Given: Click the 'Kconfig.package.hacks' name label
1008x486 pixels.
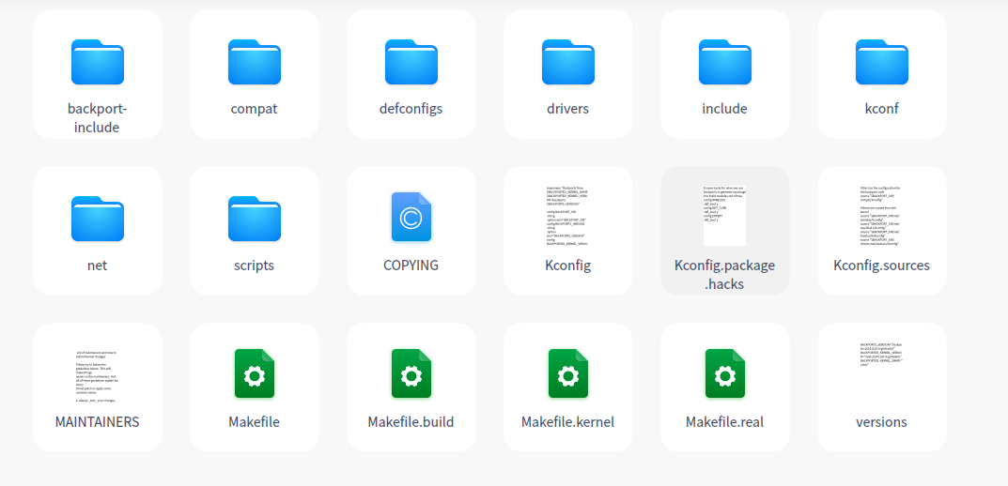Looking at the screenshot, I should (724, 275).
